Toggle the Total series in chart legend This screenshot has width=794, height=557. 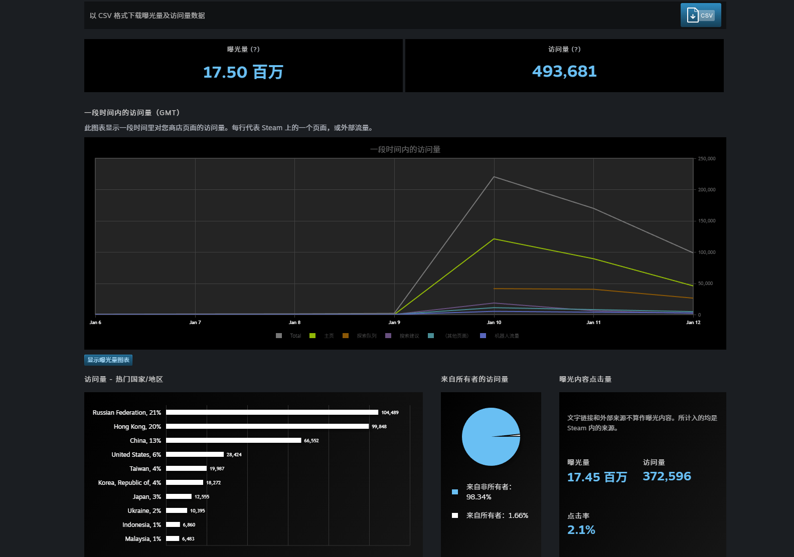[295, 336]
